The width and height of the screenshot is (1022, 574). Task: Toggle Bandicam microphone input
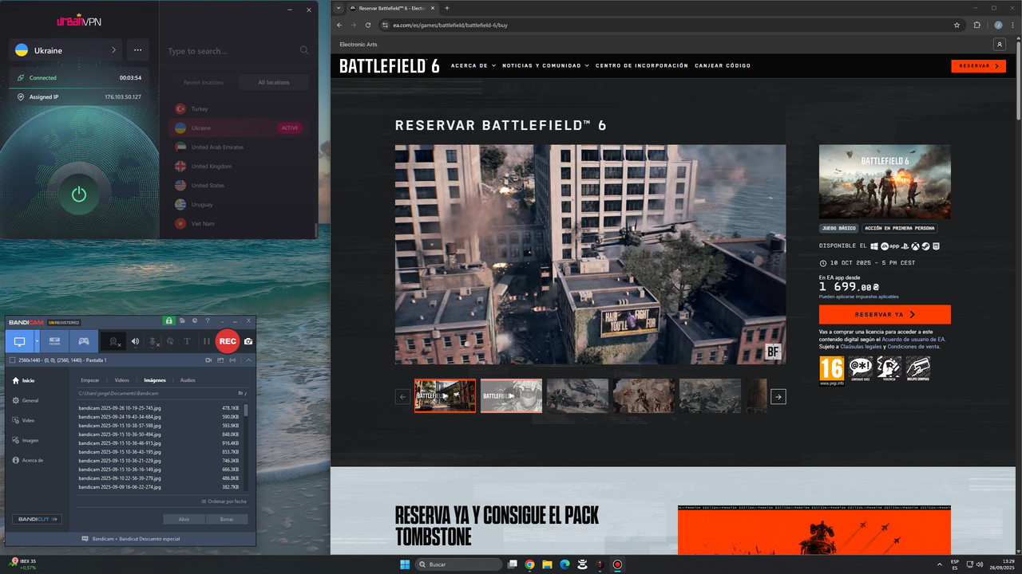pyautogui.click(x=153, y=341)
